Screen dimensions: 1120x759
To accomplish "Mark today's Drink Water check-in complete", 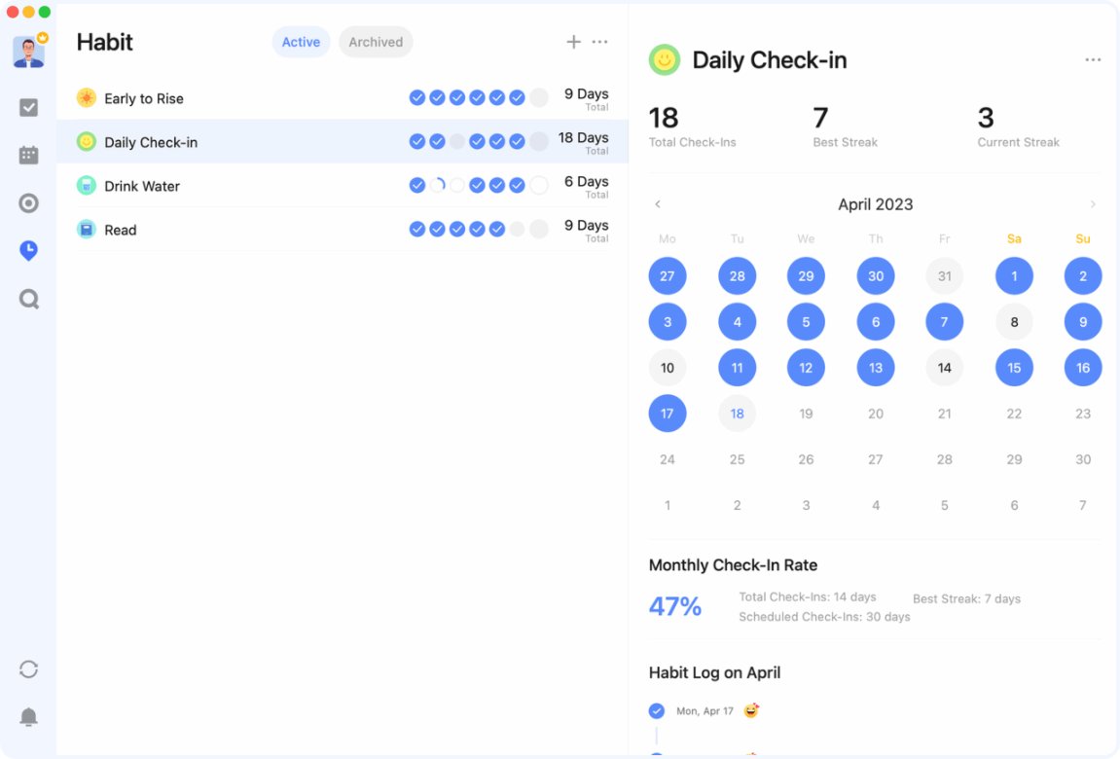I will click(539, 185).
